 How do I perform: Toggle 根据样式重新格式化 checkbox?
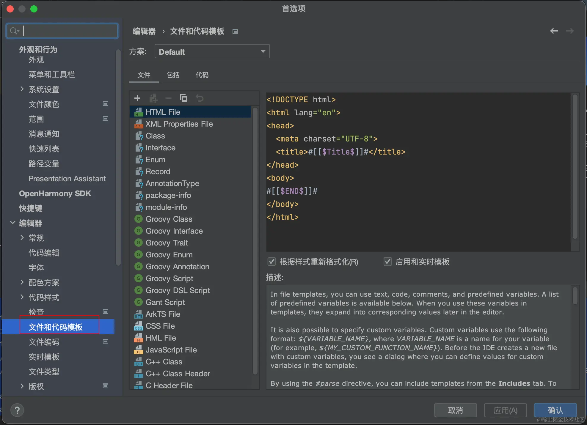271,262
